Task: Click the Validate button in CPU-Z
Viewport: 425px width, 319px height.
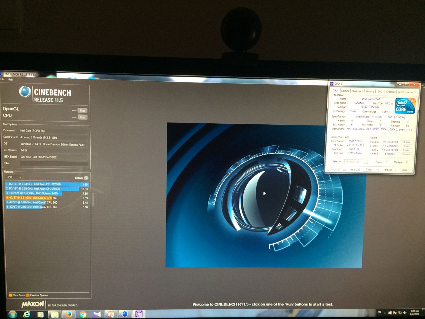Action: coord(388,170)
